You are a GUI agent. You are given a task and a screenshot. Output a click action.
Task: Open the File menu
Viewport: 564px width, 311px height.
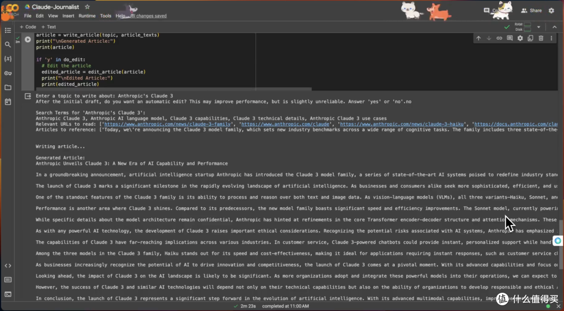[x=28, y=16]
